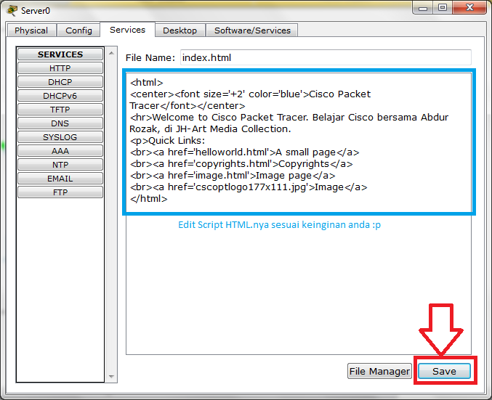
Task: Minimize the Server0 window
Action: [x=423, y=8]
